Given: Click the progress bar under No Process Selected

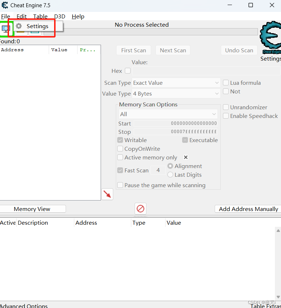Looking at the screenshot, I should 151,32.
